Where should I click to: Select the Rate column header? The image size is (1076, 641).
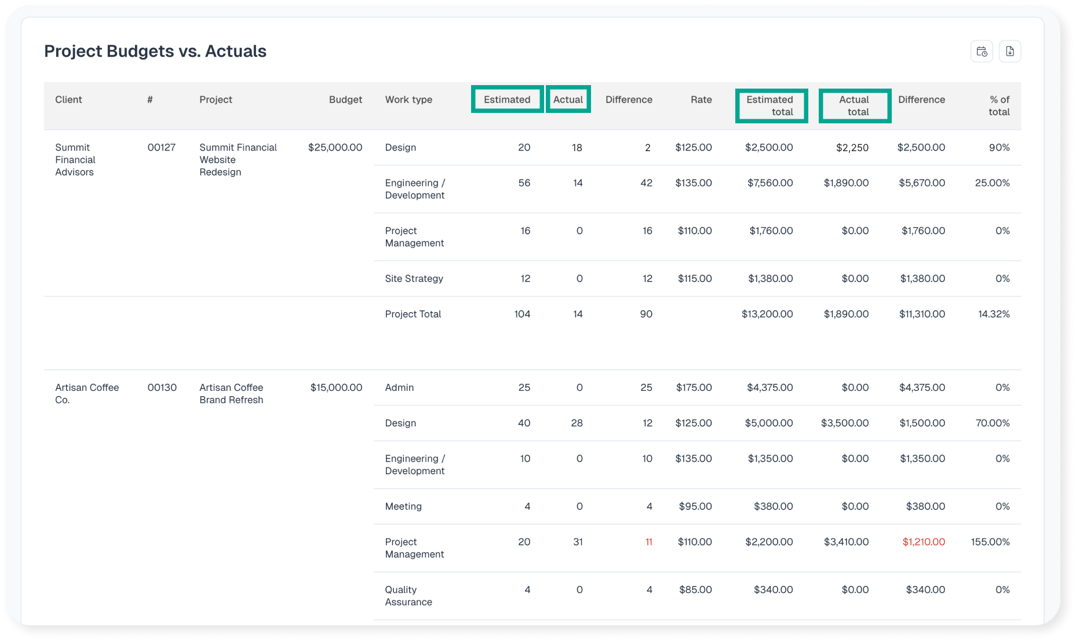coord(701,100)
